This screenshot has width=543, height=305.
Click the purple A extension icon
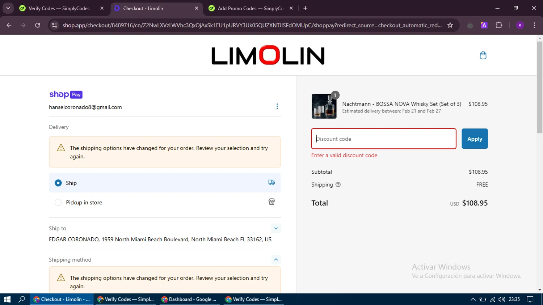(484, 25)
